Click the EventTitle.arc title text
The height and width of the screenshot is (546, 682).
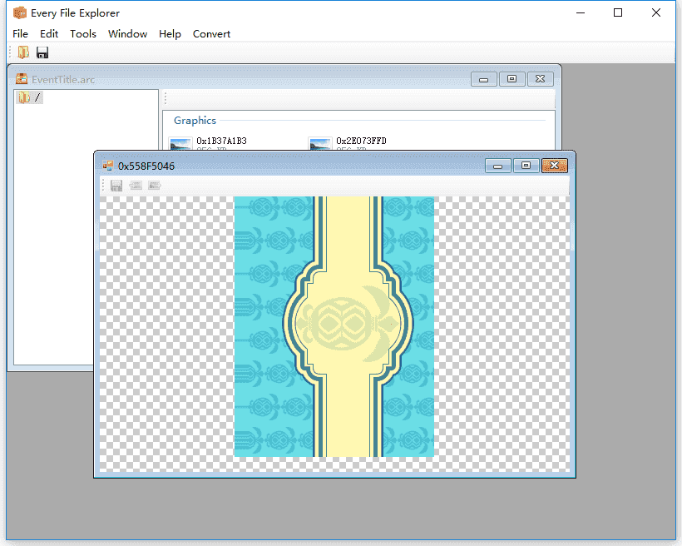pyautogui.click(x=63, y=80)
